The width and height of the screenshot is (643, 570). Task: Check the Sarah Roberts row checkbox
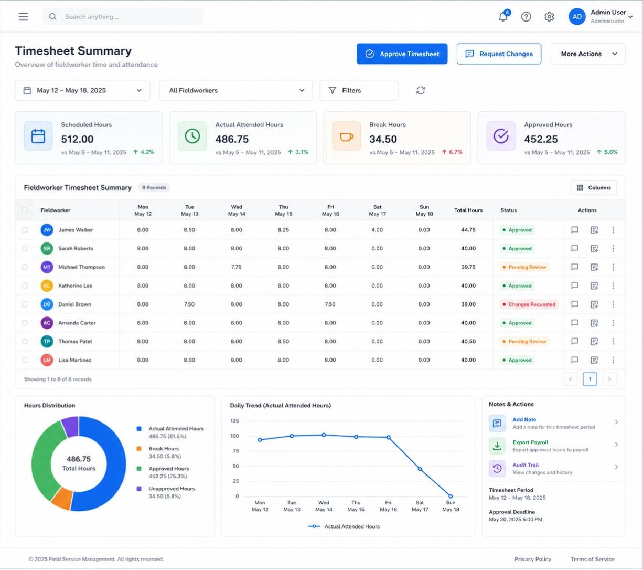point(25,248)
